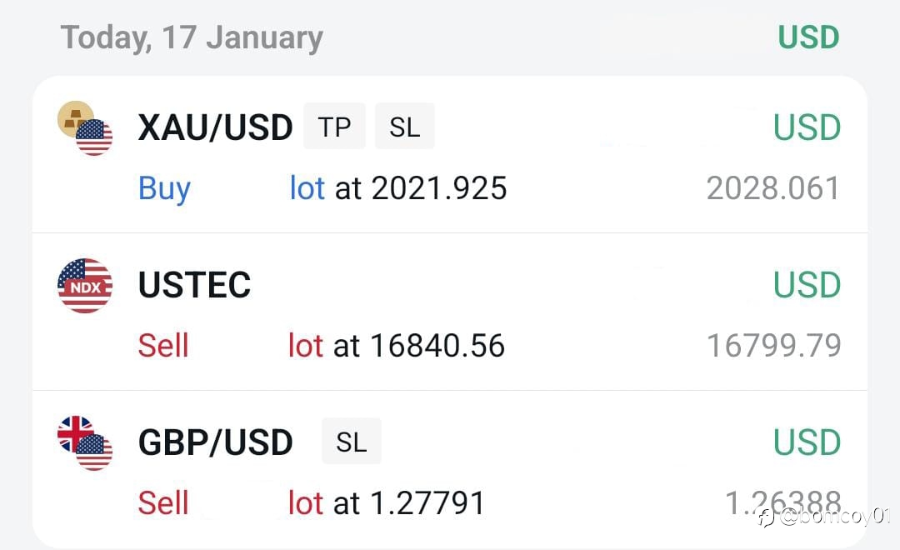The width and height of the screenshot is (900, 550).
Task: Click the Buy label under XAU/USD
Action: pyautogui.click(x=164, y=189)
